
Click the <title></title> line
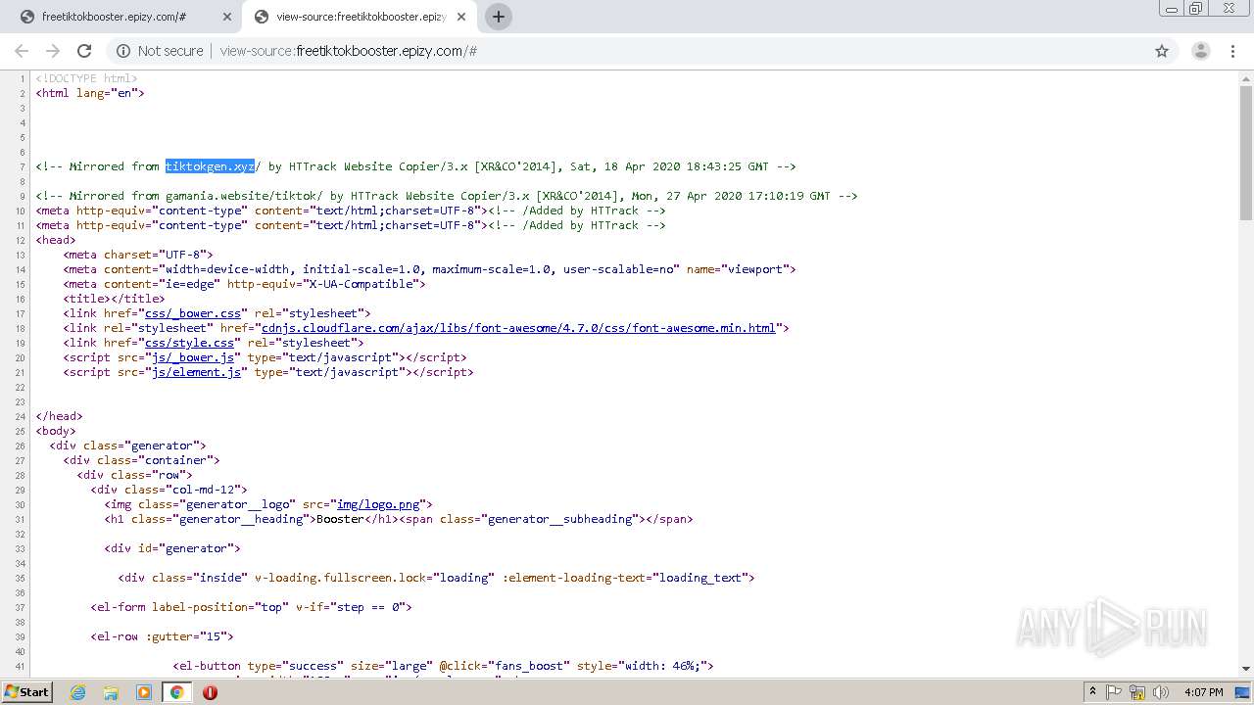pyautogui.click(x=114, y=299)
